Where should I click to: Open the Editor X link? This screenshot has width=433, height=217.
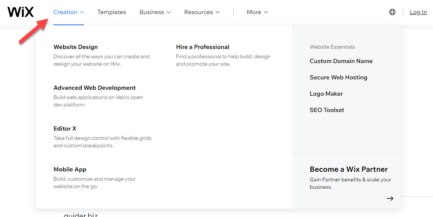click(x=65, y=128)
